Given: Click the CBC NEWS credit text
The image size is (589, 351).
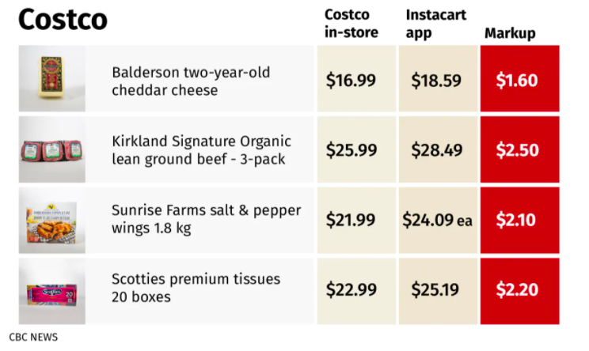Looking at the screenshot, I should click(33, 337).
